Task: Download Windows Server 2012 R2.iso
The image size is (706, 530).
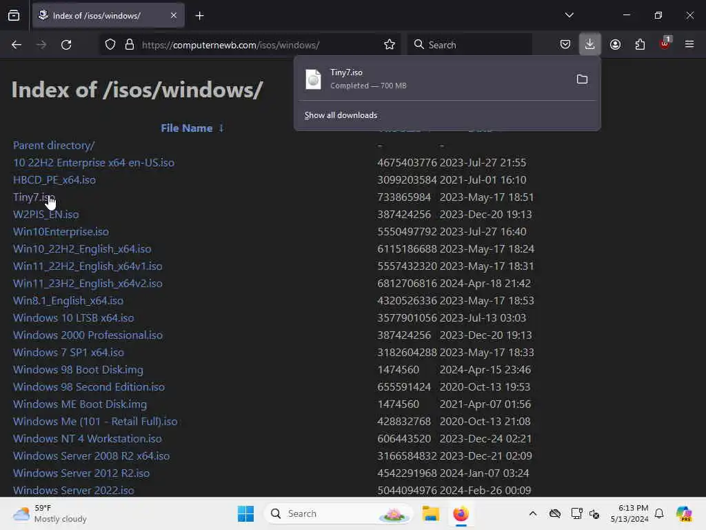Action: click(x=81, y=473)
